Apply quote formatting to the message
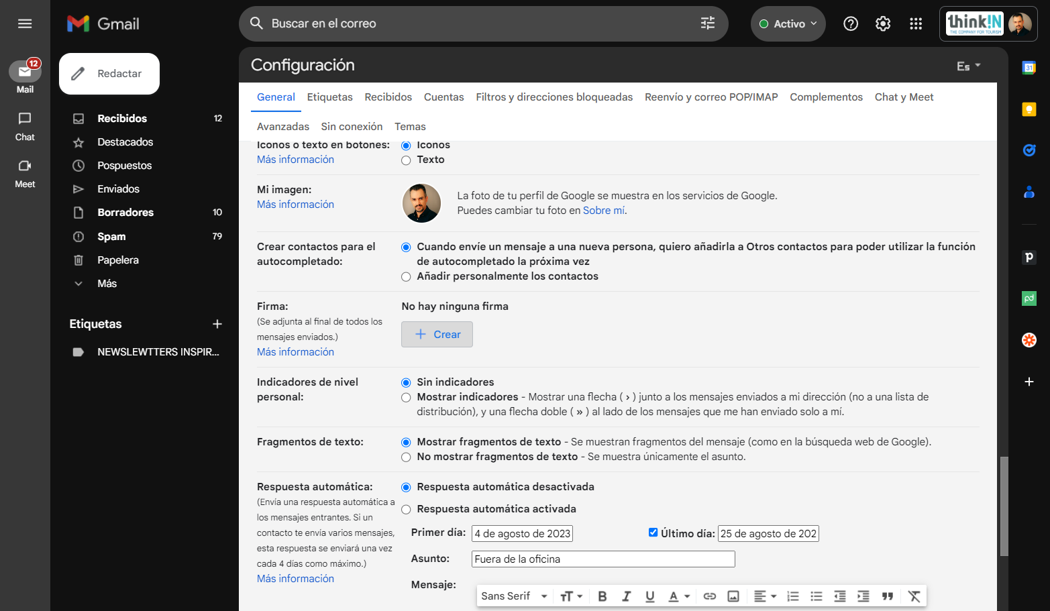This screenshot has height=611, width=1050. coord(888,596)
